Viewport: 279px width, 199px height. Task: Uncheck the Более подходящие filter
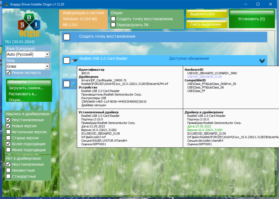(8, 144)
